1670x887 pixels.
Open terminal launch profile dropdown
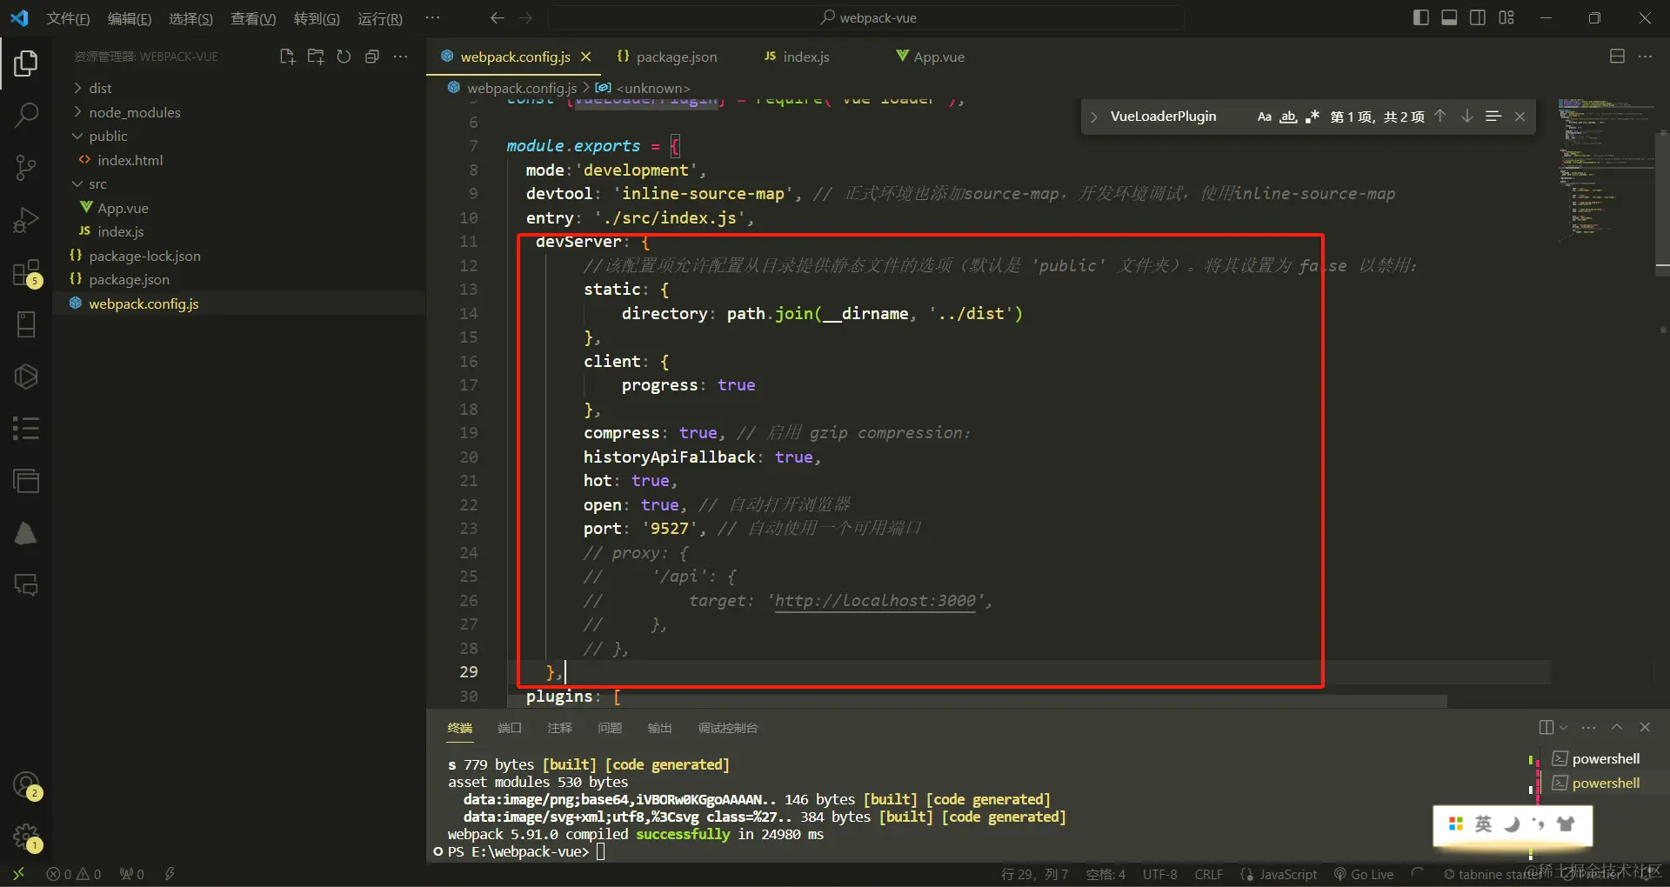1564,728
